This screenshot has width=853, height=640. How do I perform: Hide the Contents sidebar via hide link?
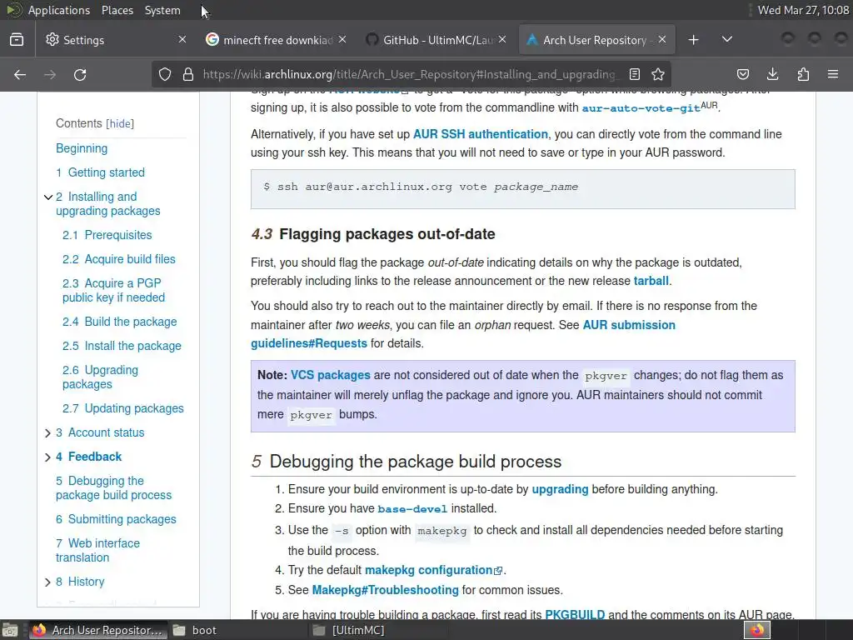[120, 123]
